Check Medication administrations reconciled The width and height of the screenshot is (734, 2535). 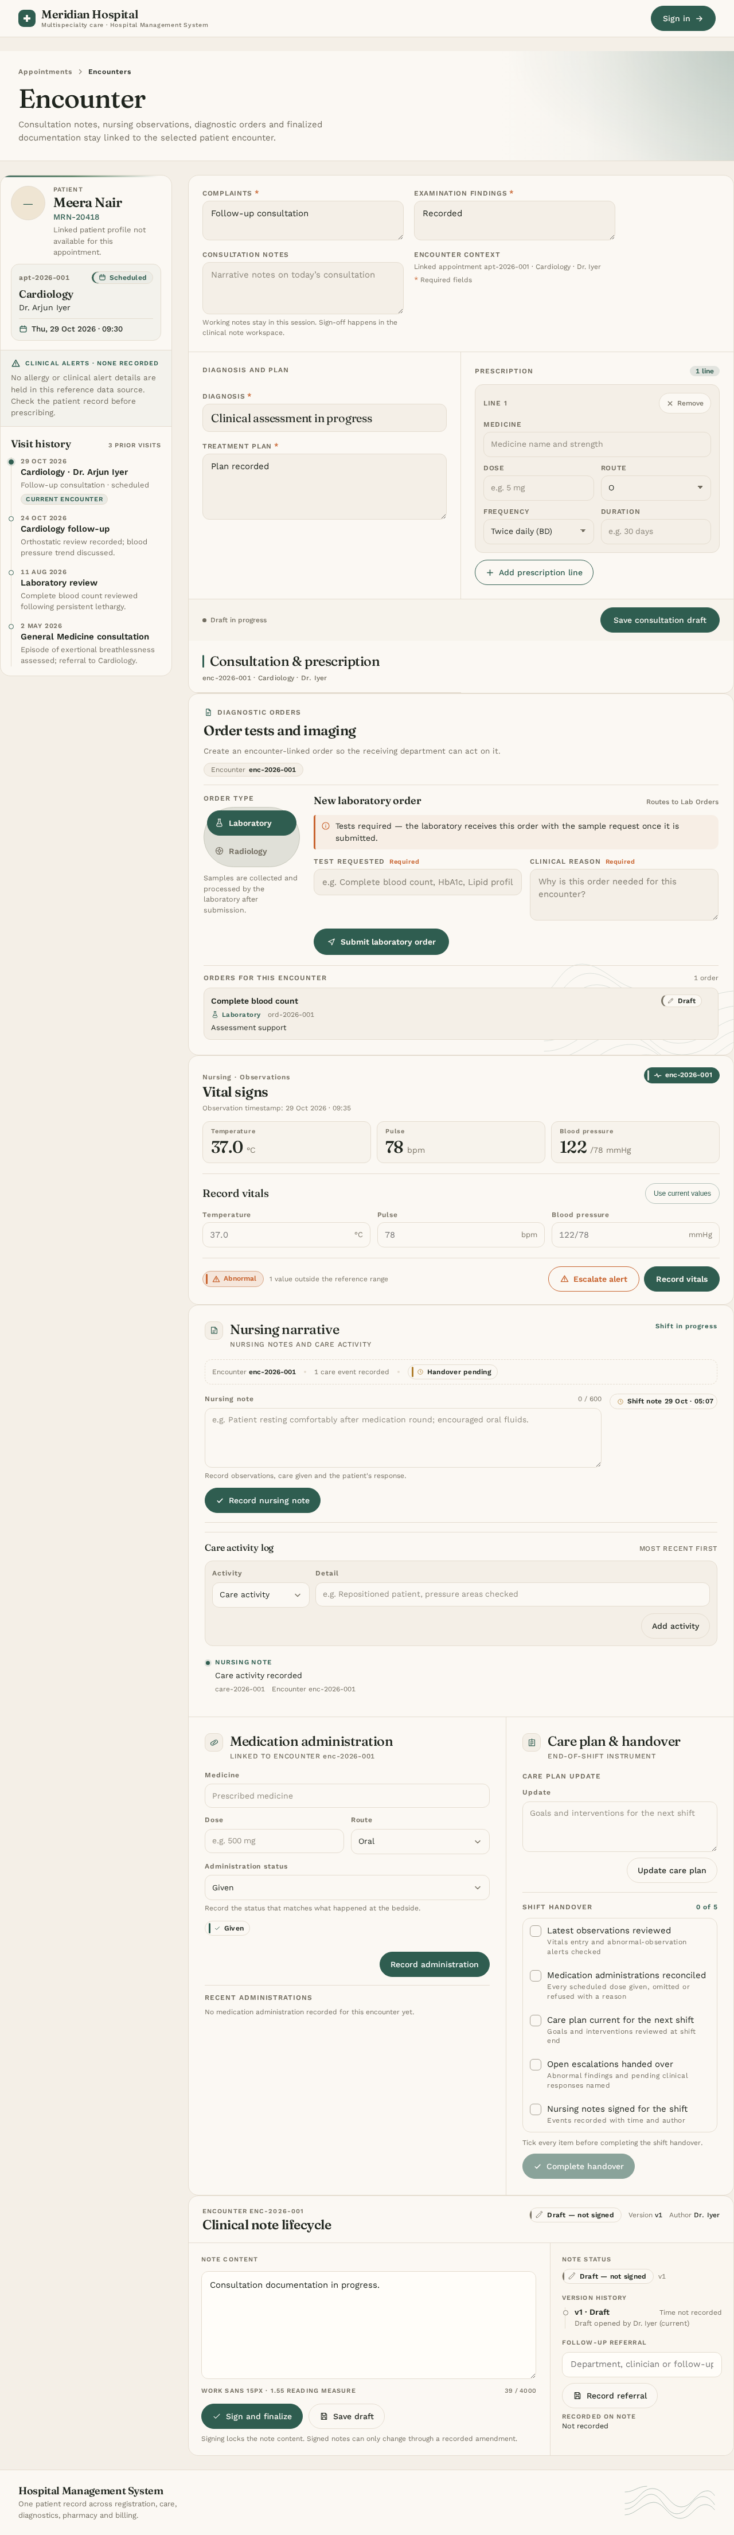[x=535, y=1975]
